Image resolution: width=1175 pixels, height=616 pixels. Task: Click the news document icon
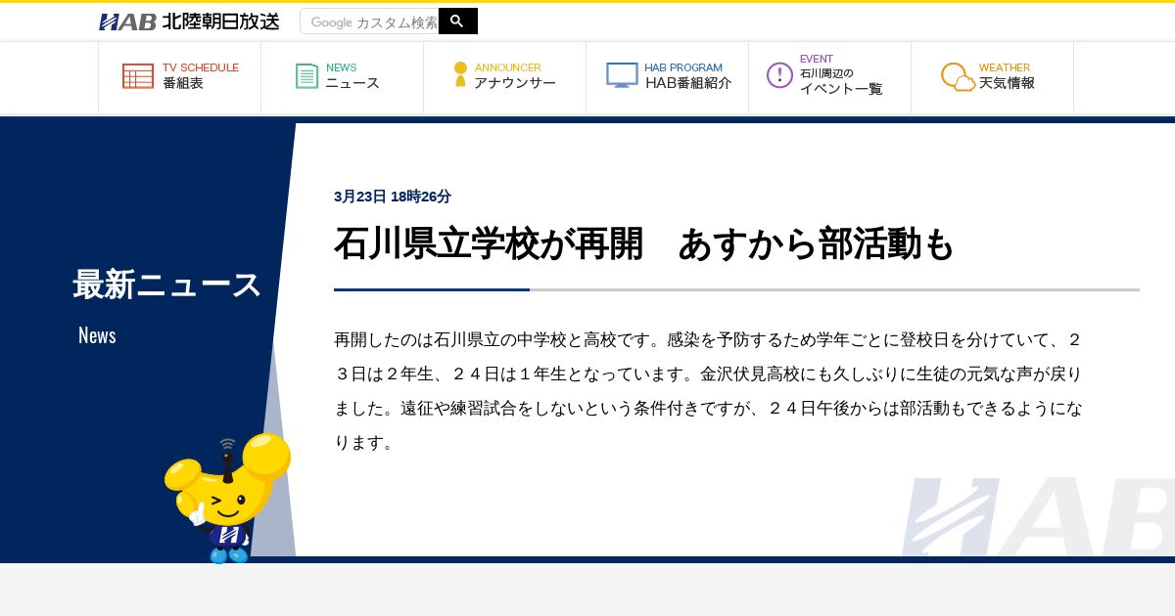(x=307, y=76)
